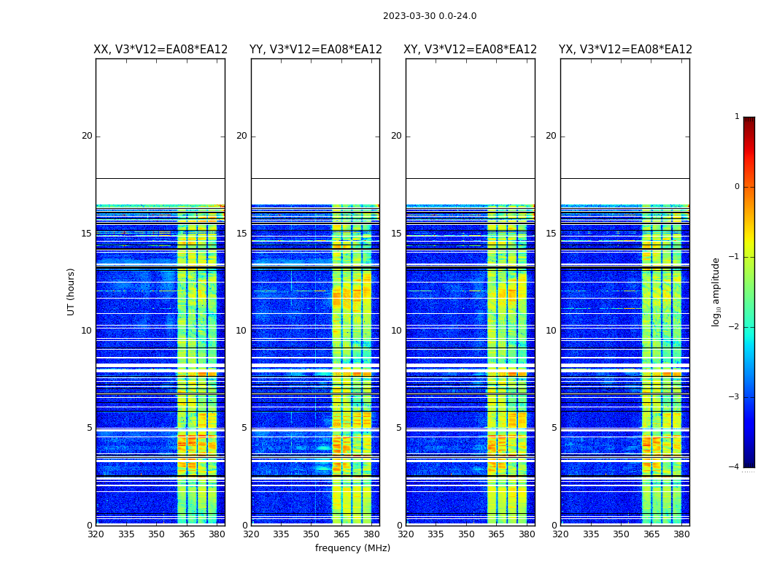Click the 350 tick label under the YY panel
Screen dimensions: 766x584
click(x=312, y=534)
